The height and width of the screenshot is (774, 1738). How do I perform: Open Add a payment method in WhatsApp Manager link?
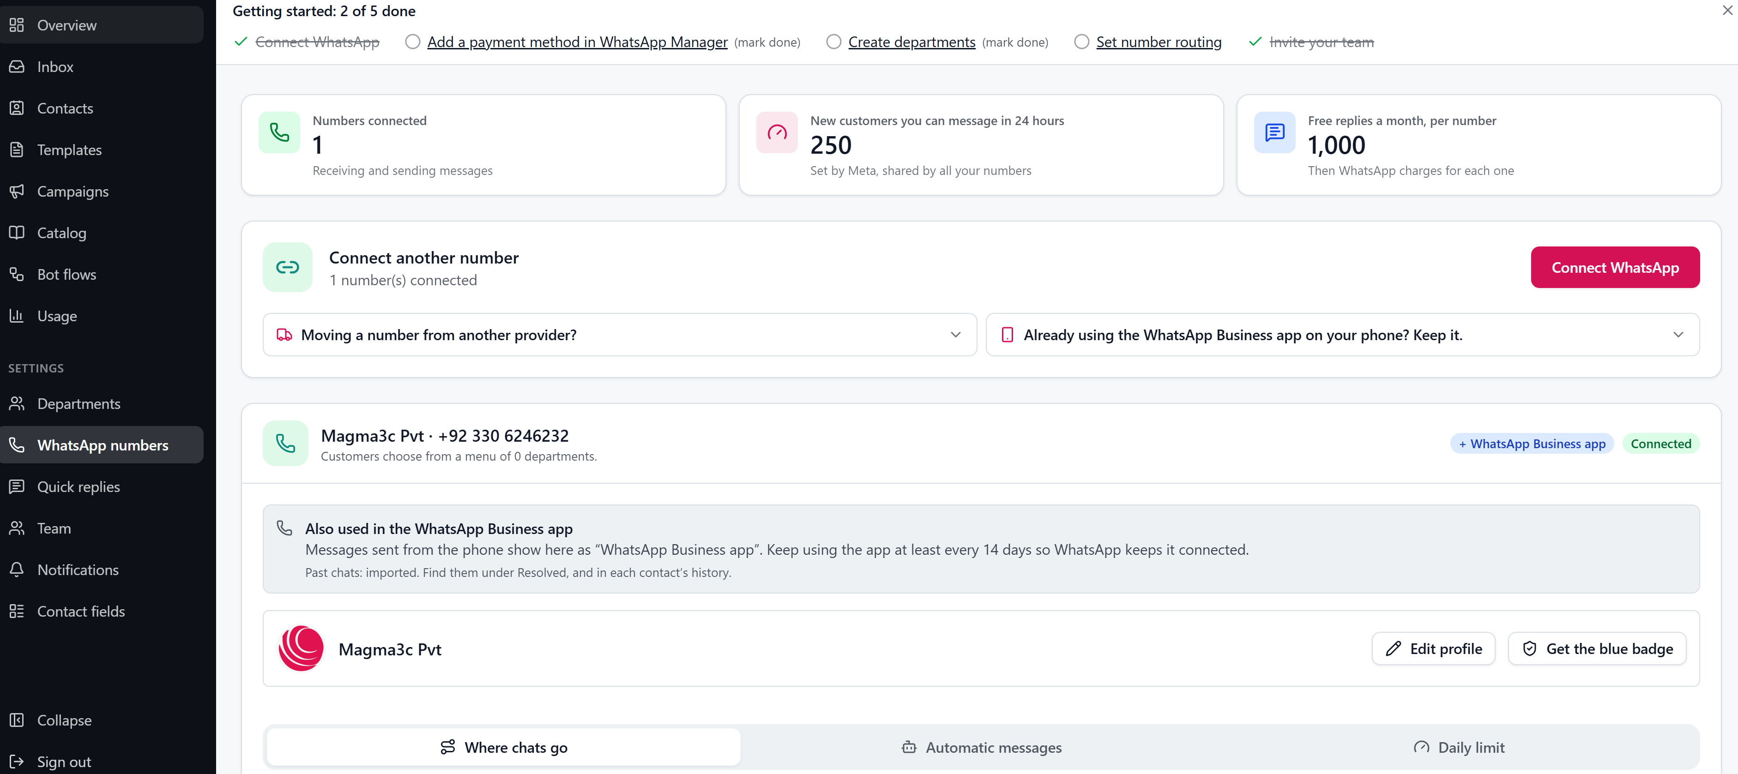(x=578, y=42)
